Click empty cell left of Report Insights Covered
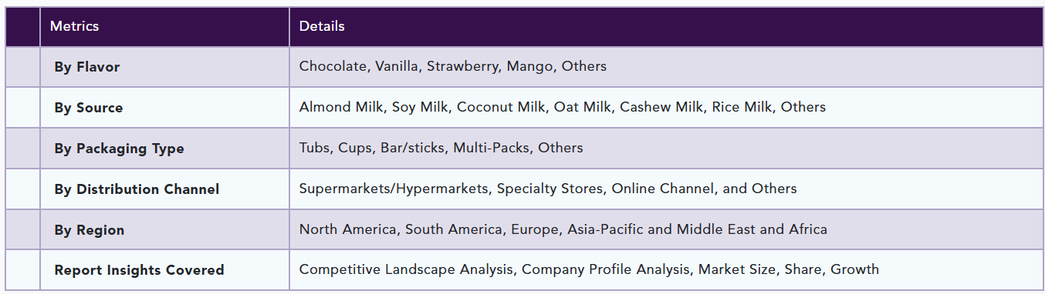Viewport: 1045px width, 294px height. point(23,270)
